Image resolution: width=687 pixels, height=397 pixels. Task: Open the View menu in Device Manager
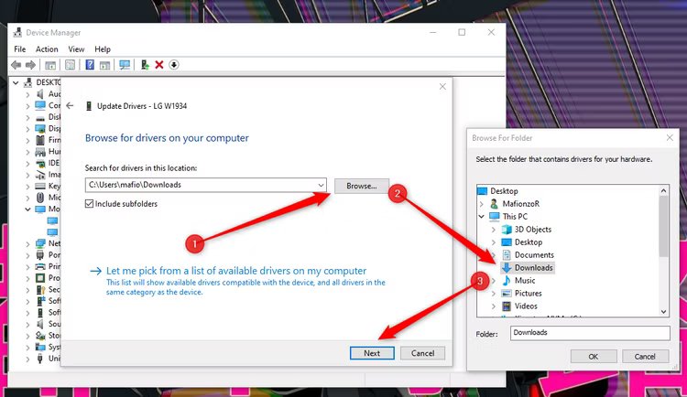[x=76, y=49]
